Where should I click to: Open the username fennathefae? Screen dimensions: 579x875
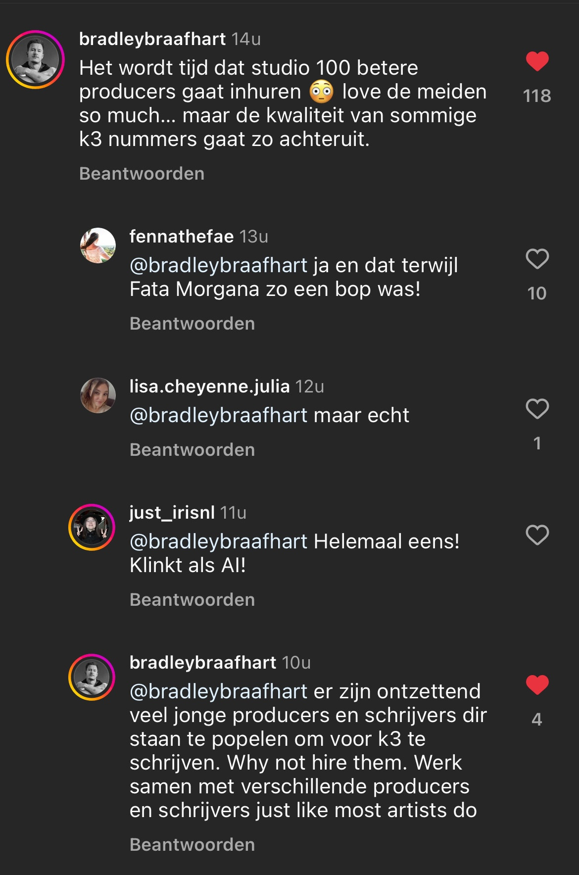pos(181,237)
